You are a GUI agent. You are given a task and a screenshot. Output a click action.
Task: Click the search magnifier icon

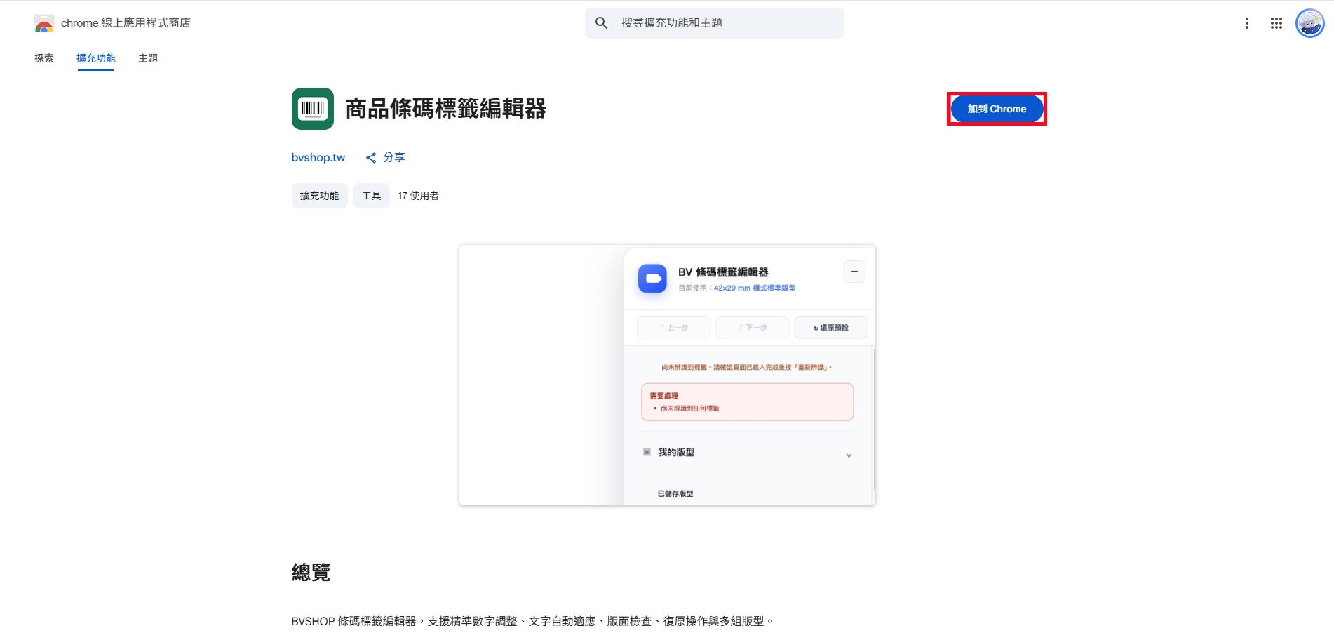(601, 23)
